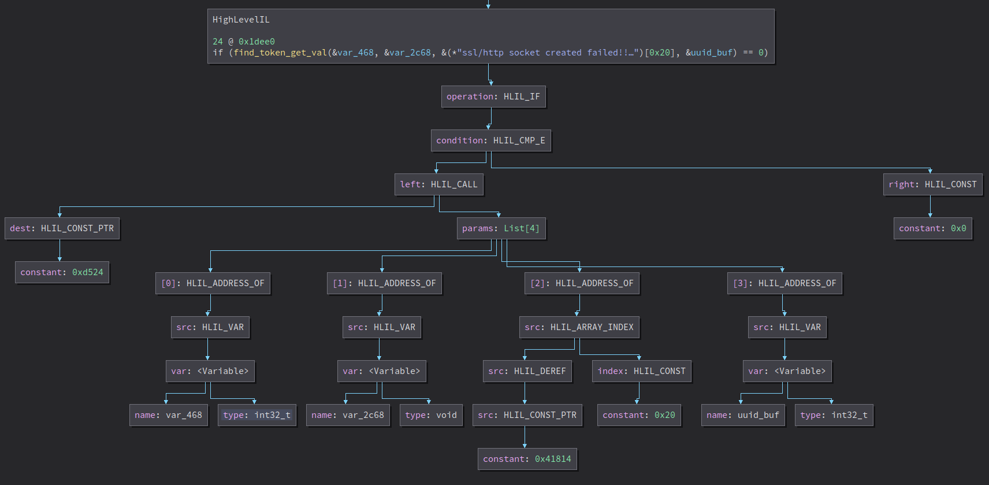Click find_token_get_val in the code line
Image resolution: width=989 pixels, height=485 pixels.
tap(280, 53)
